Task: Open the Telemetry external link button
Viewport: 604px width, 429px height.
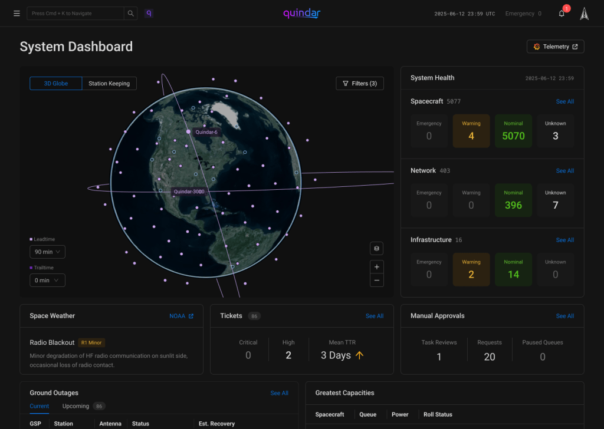Action: coord(555,47)
